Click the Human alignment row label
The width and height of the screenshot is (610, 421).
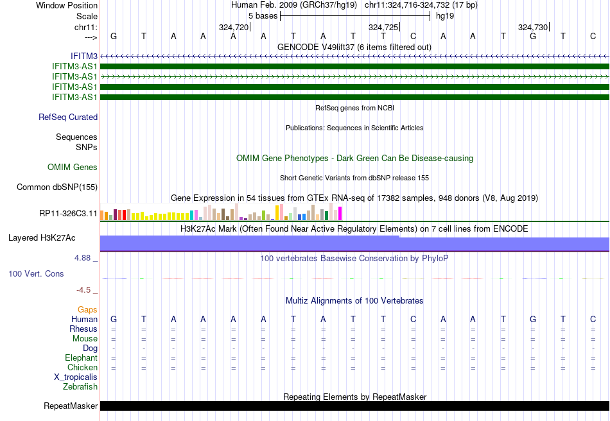(x=84, y=319)
